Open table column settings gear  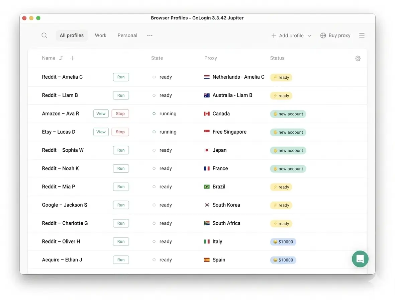click(358, 59)
